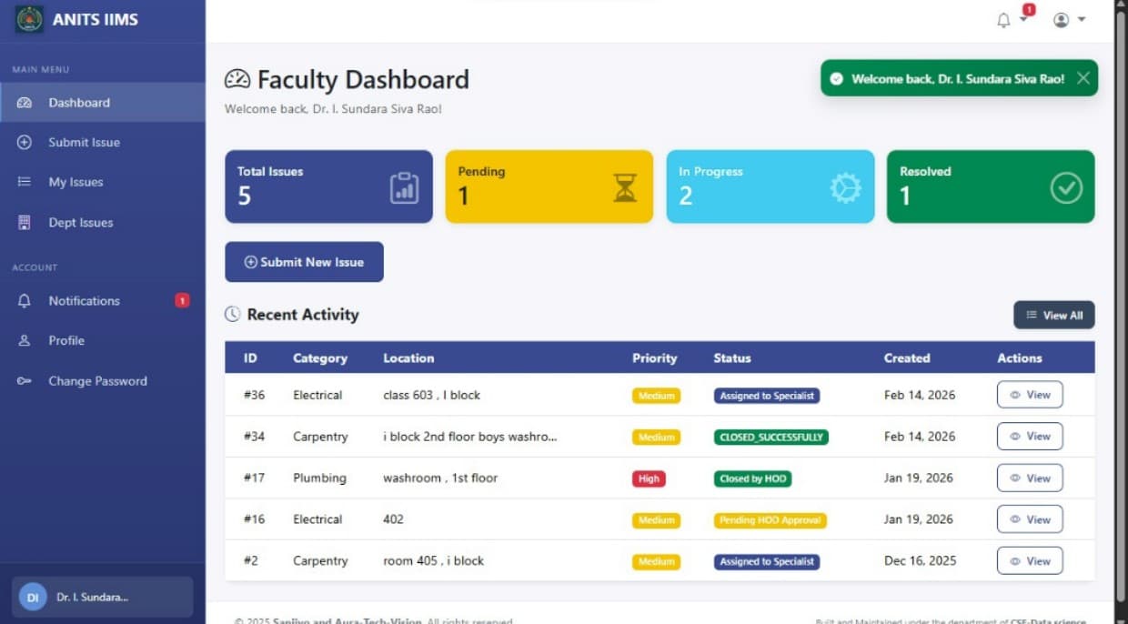Open My Issues from the sidebar
1128x624 pixels.
[x=103, y=182]
